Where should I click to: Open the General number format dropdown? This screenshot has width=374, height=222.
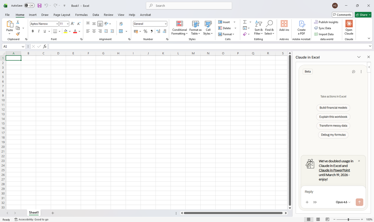pyautogui.click(x=166, y=24)
